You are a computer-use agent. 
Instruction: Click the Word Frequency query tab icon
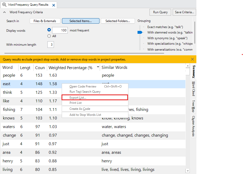(4, 5)
